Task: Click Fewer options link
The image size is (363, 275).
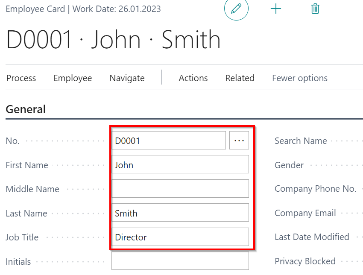Action: 300,78
